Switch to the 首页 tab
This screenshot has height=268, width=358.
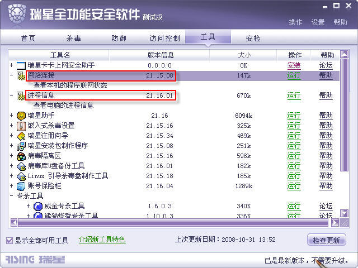pos(29,39)
